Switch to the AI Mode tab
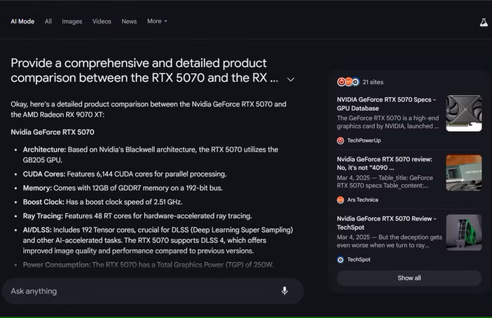492x318 pixels. click(x=23, y=22)
